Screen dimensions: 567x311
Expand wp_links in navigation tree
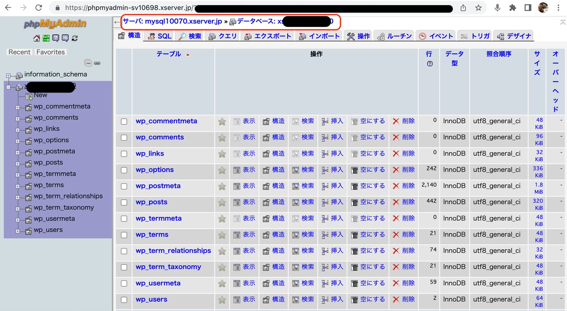pos(18,130)
